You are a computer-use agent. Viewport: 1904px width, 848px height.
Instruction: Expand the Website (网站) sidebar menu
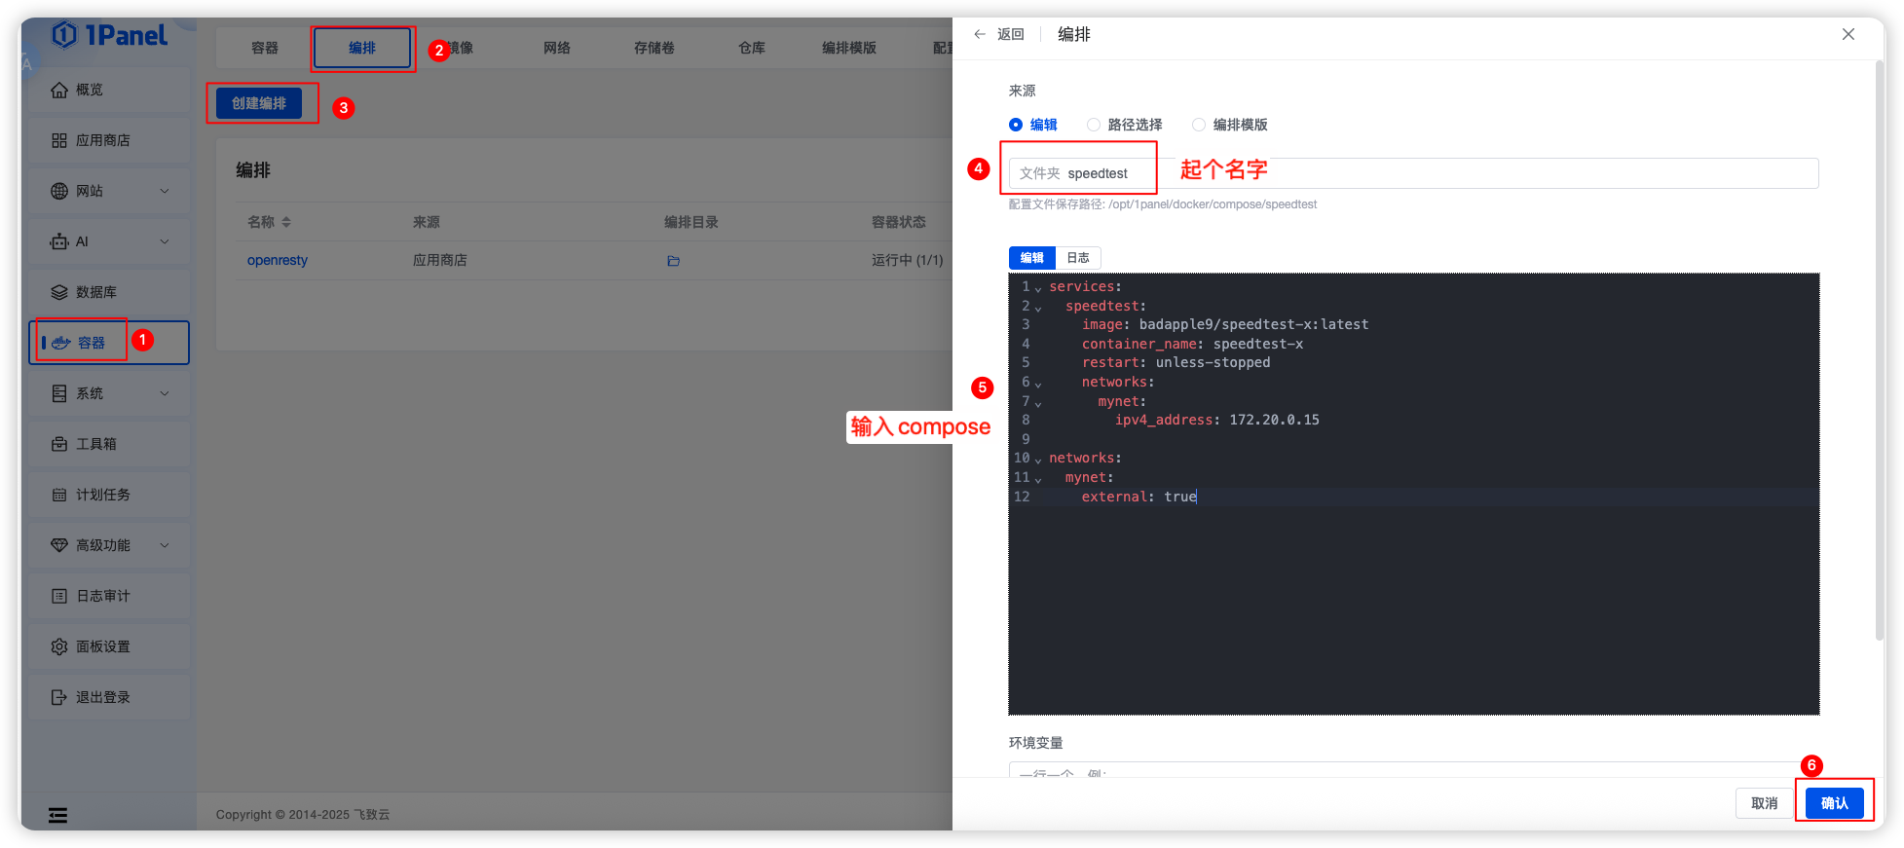109,191
